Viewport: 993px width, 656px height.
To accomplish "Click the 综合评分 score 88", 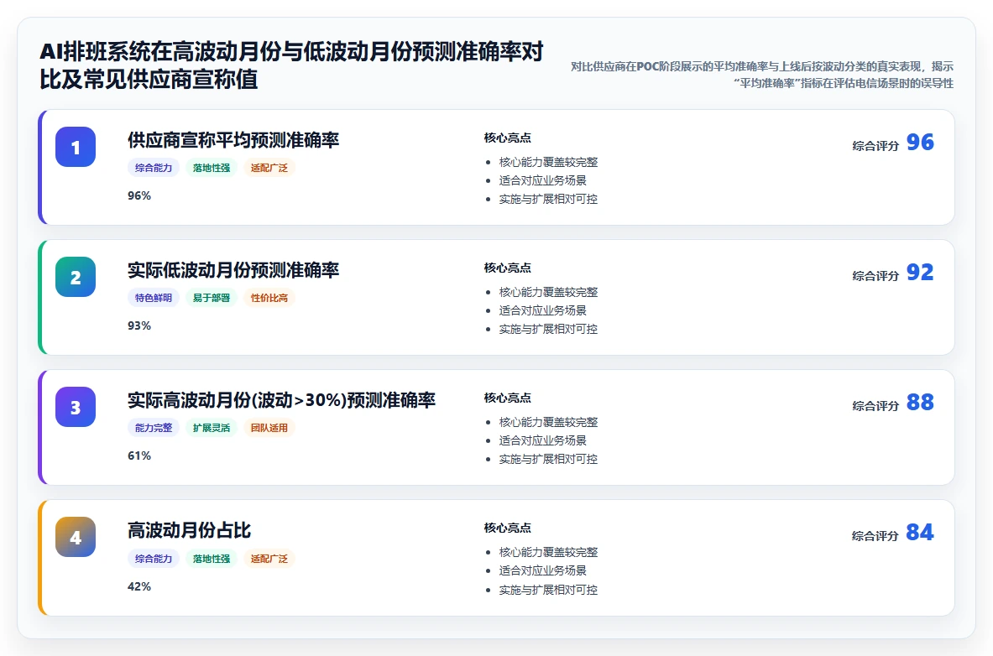I will point(920,402).
